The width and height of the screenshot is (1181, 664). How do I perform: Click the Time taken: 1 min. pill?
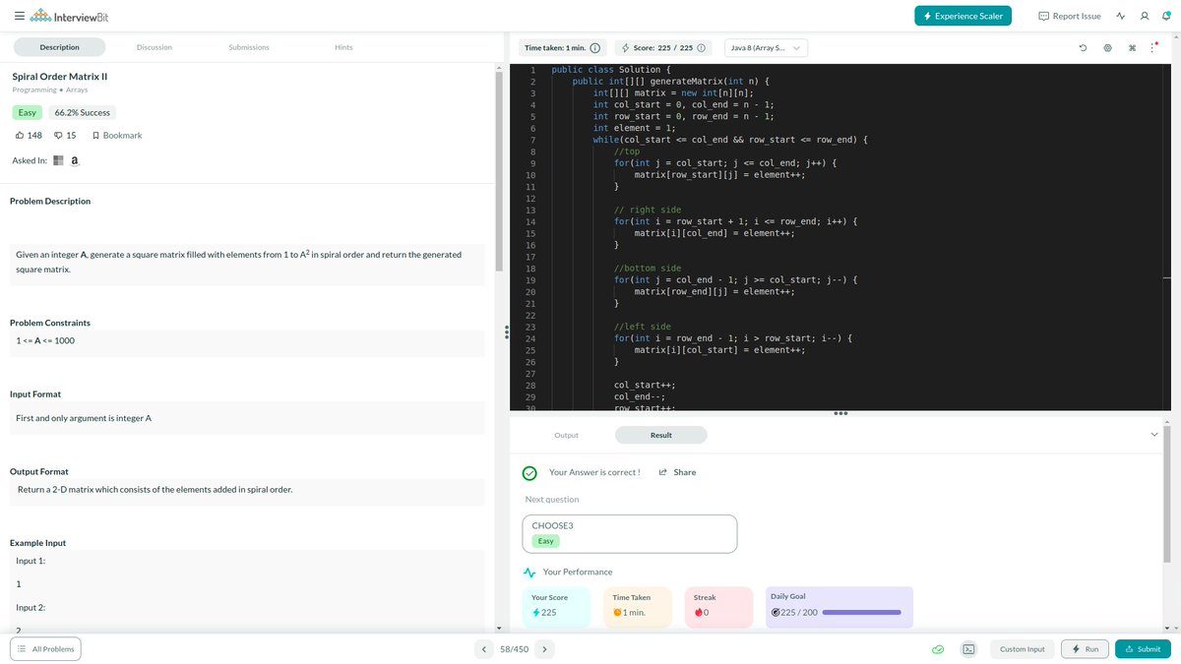562,47
